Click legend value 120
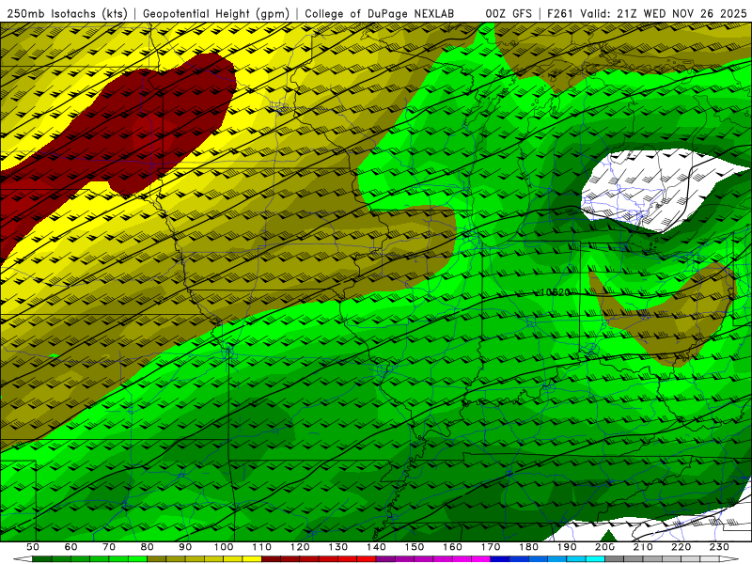 click(300, 547)
